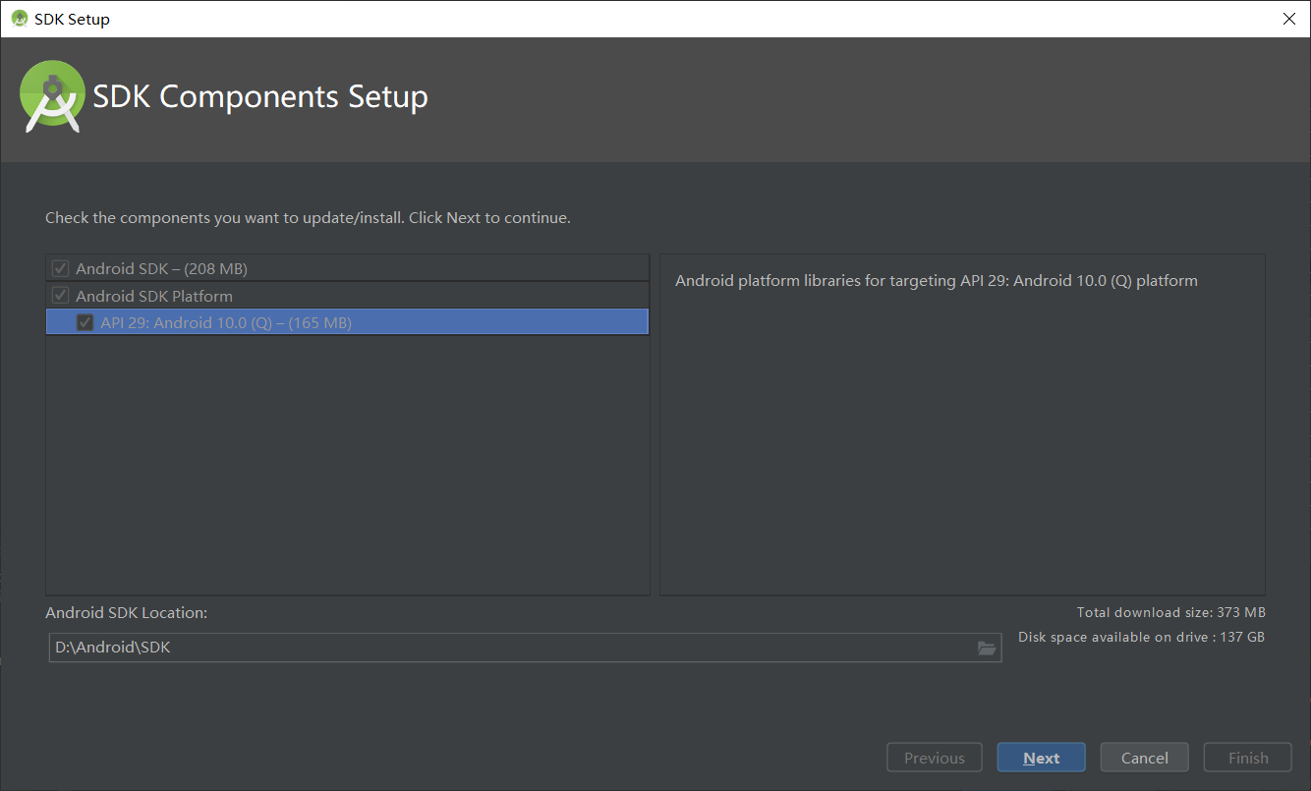Click the SDK Setup title bar icon

click(21, 18)
